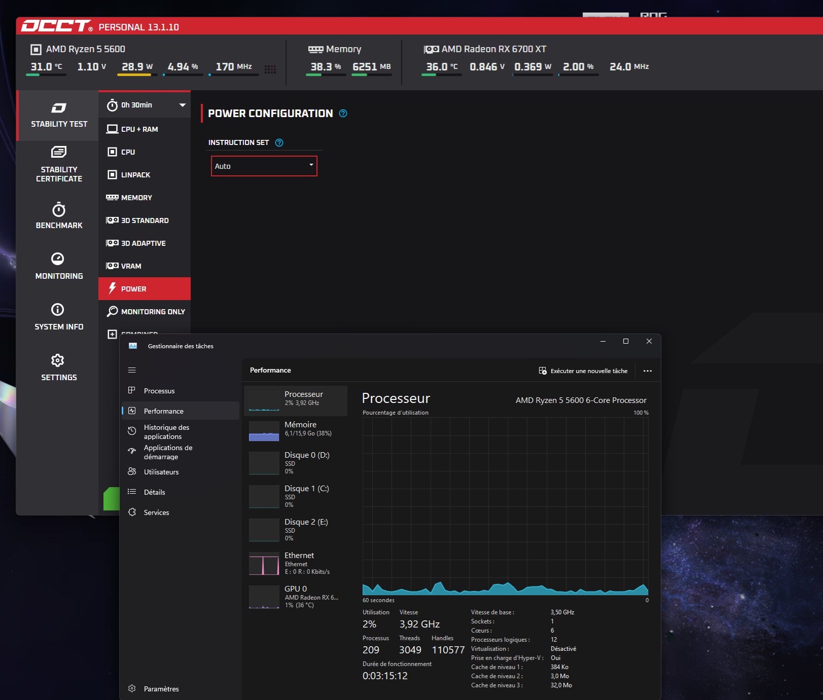Open the 0h 30min test duration dropdown
Viewport: 823px width, 700px height.
(x=145, y=105)
